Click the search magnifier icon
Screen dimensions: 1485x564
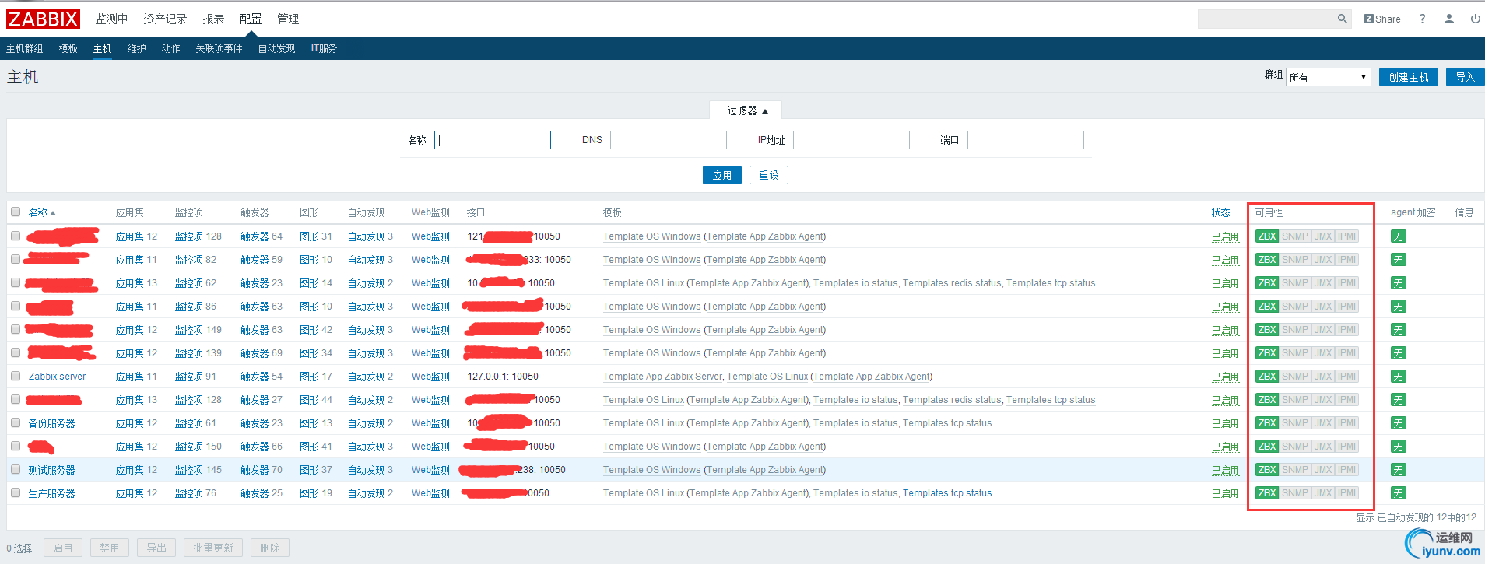tap(1343, 19)
